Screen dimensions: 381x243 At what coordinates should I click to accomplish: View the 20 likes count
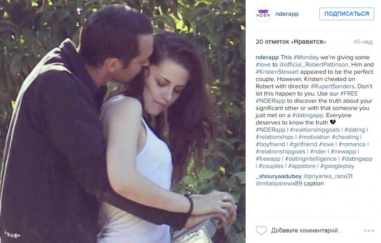click(291, 42)
